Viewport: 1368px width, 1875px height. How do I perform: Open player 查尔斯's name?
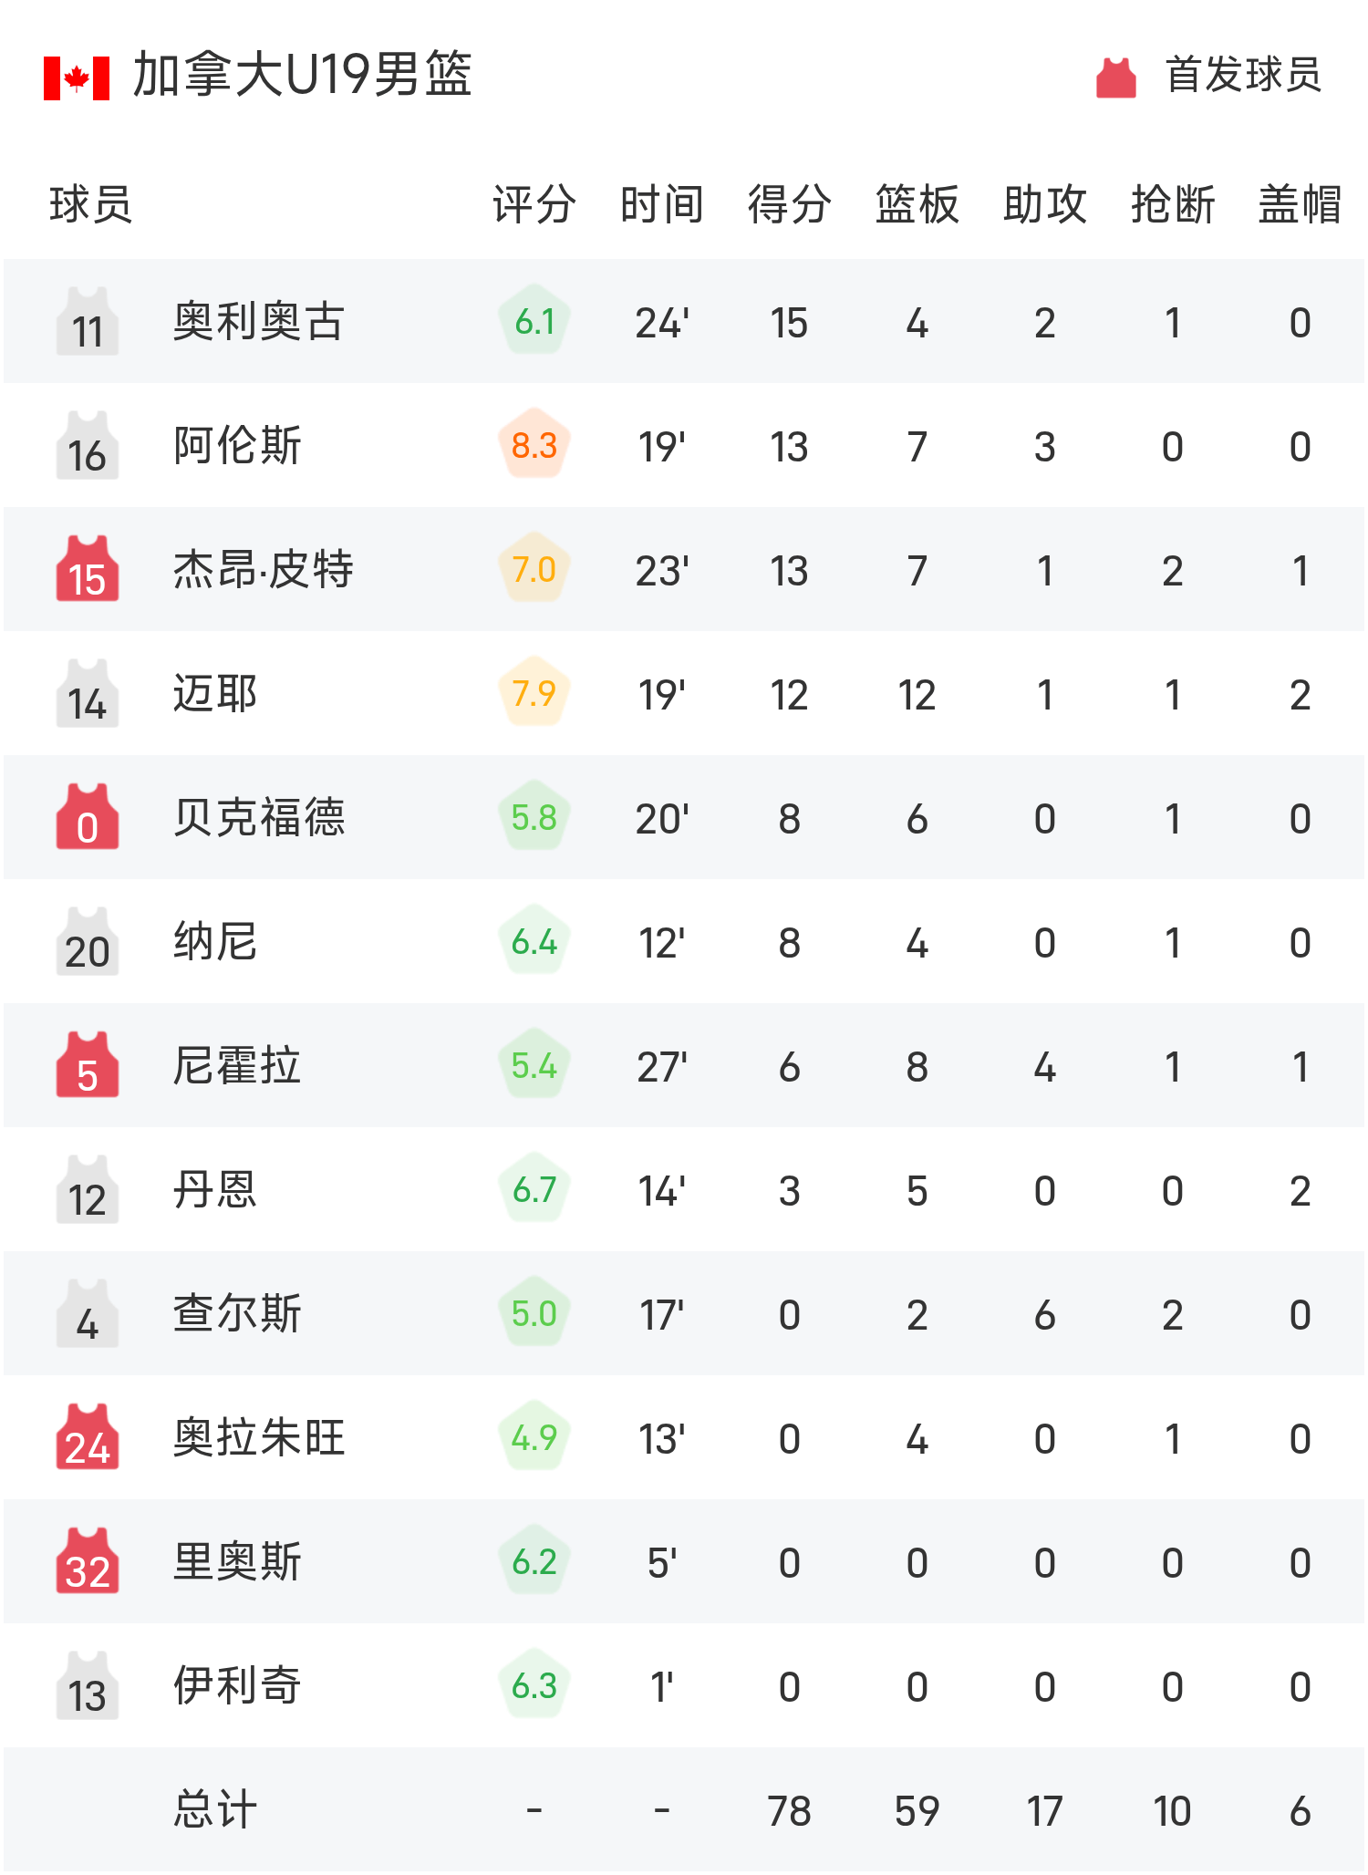tap(237, 1314)
